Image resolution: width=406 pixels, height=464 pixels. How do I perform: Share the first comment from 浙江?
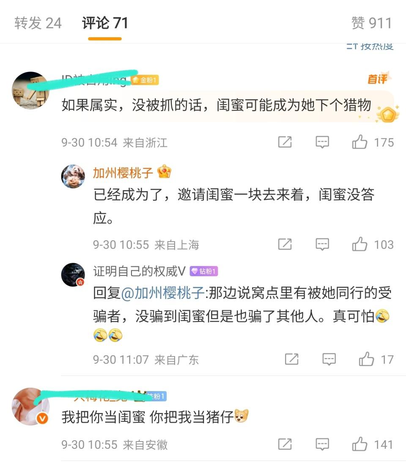pyautogui.click(x=285, y=142)
